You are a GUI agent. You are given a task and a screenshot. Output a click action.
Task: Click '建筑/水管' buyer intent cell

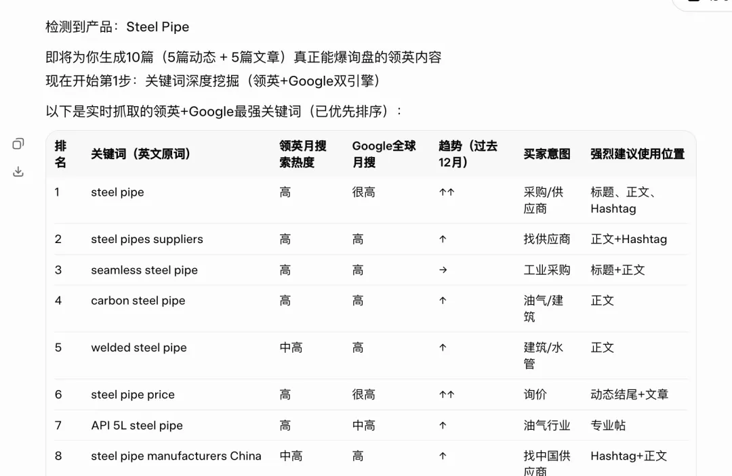(x=544, y=355)
